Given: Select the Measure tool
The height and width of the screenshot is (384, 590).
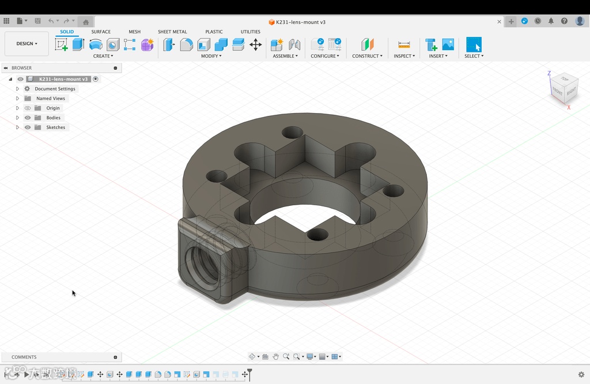Looking at the screenshot, I should click(x=404, y=44).
